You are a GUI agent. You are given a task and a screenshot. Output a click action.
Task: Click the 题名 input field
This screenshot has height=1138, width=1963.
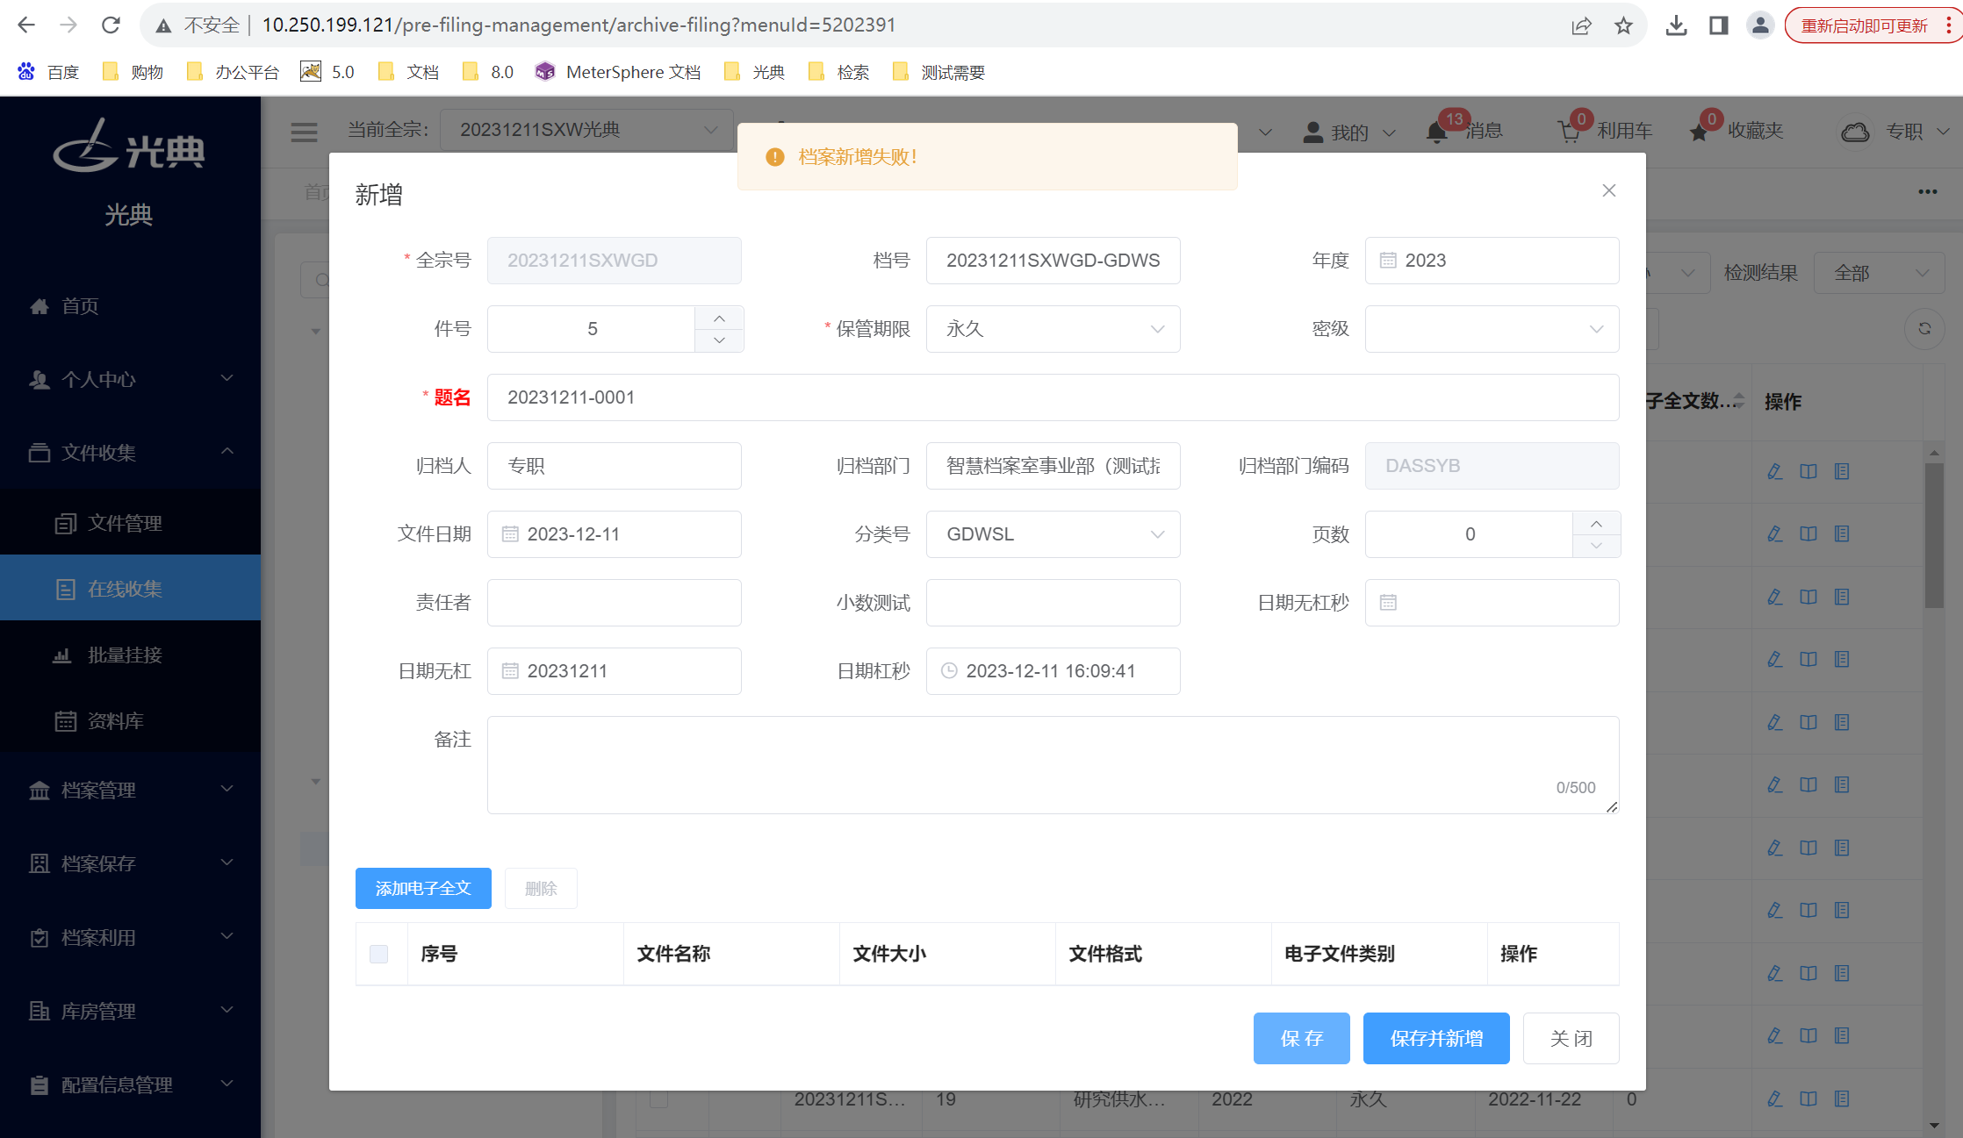pos(1053,397)
